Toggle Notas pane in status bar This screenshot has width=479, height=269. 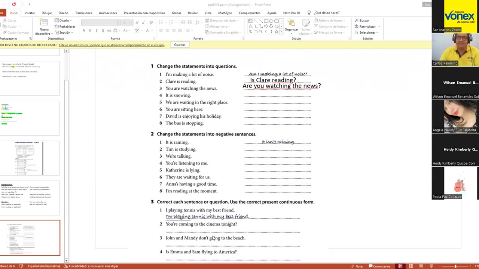[357, 266]
